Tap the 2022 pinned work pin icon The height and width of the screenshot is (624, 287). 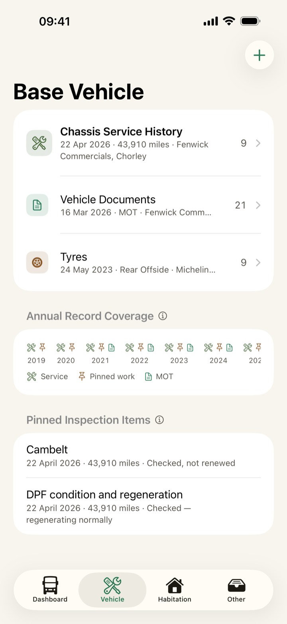click(141, 348)
